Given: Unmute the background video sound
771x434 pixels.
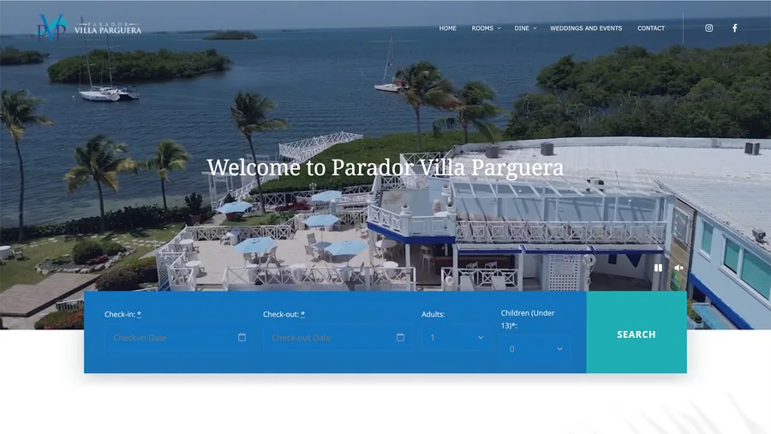Looking at the screenshot, I should click(x=678, y=268).
